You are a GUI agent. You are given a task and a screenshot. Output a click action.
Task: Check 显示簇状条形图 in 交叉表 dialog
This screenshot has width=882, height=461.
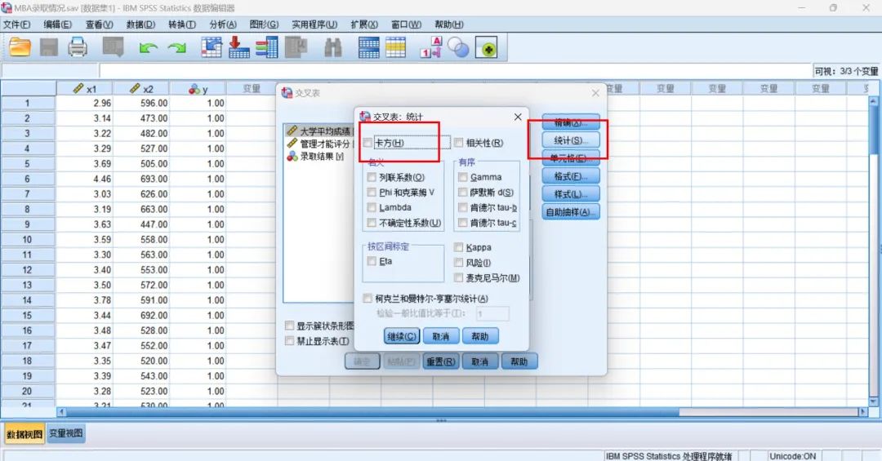(289, 326)
